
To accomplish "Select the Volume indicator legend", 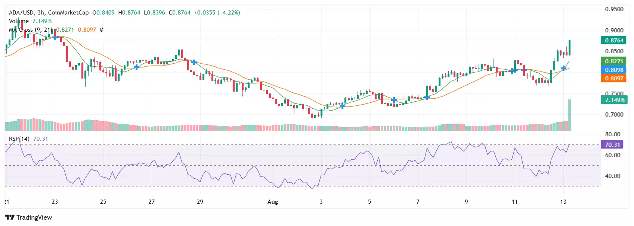I will point(19,21).
